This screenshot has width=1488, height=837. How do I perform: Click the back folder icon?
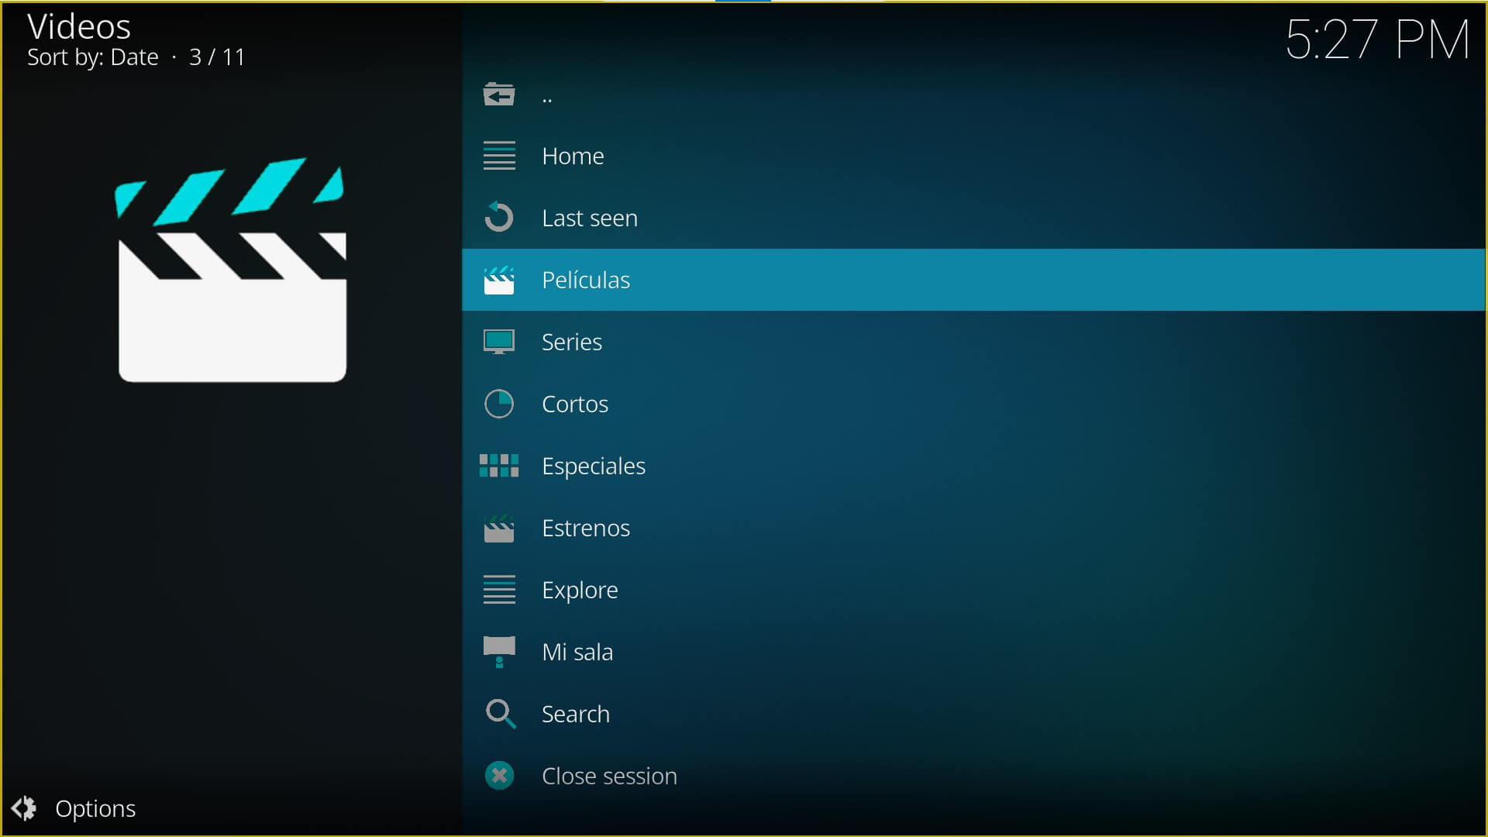498,95
